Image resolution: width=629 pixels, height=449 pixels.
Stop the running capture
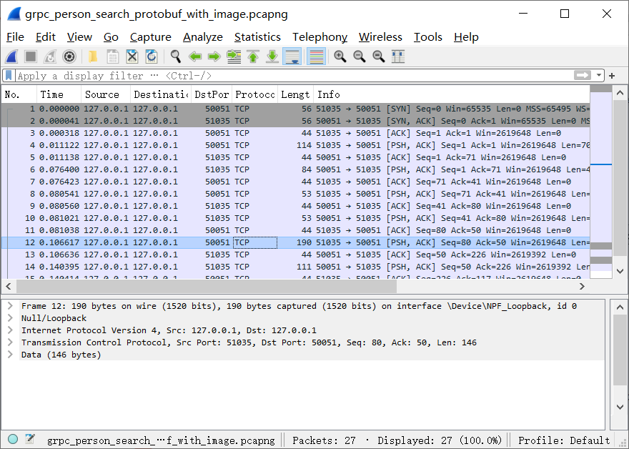(x=30, y=56)
